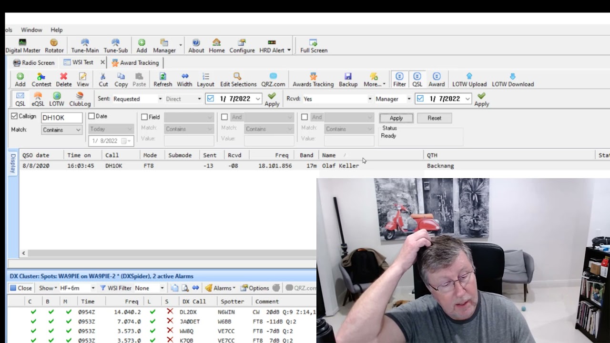Open the Sent status dropdown showing Requested

137,99
